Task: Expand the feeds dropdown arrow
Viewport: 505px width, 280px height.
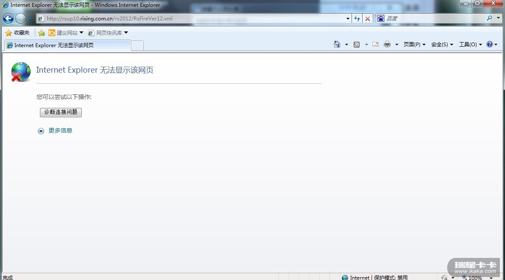Action: pos(366,45)
